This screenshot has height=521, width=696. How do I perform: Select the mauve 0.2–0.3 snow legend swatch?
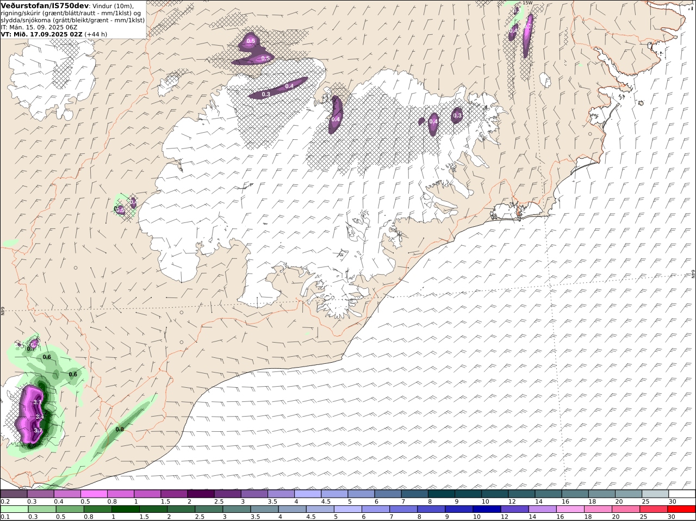pos(14,494)
